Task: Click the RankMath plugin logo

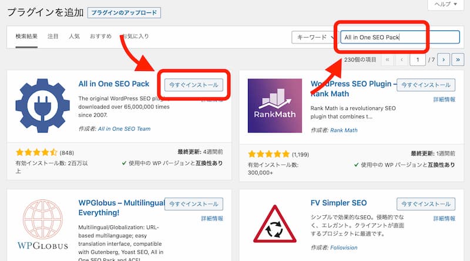Action: [275, 106]
